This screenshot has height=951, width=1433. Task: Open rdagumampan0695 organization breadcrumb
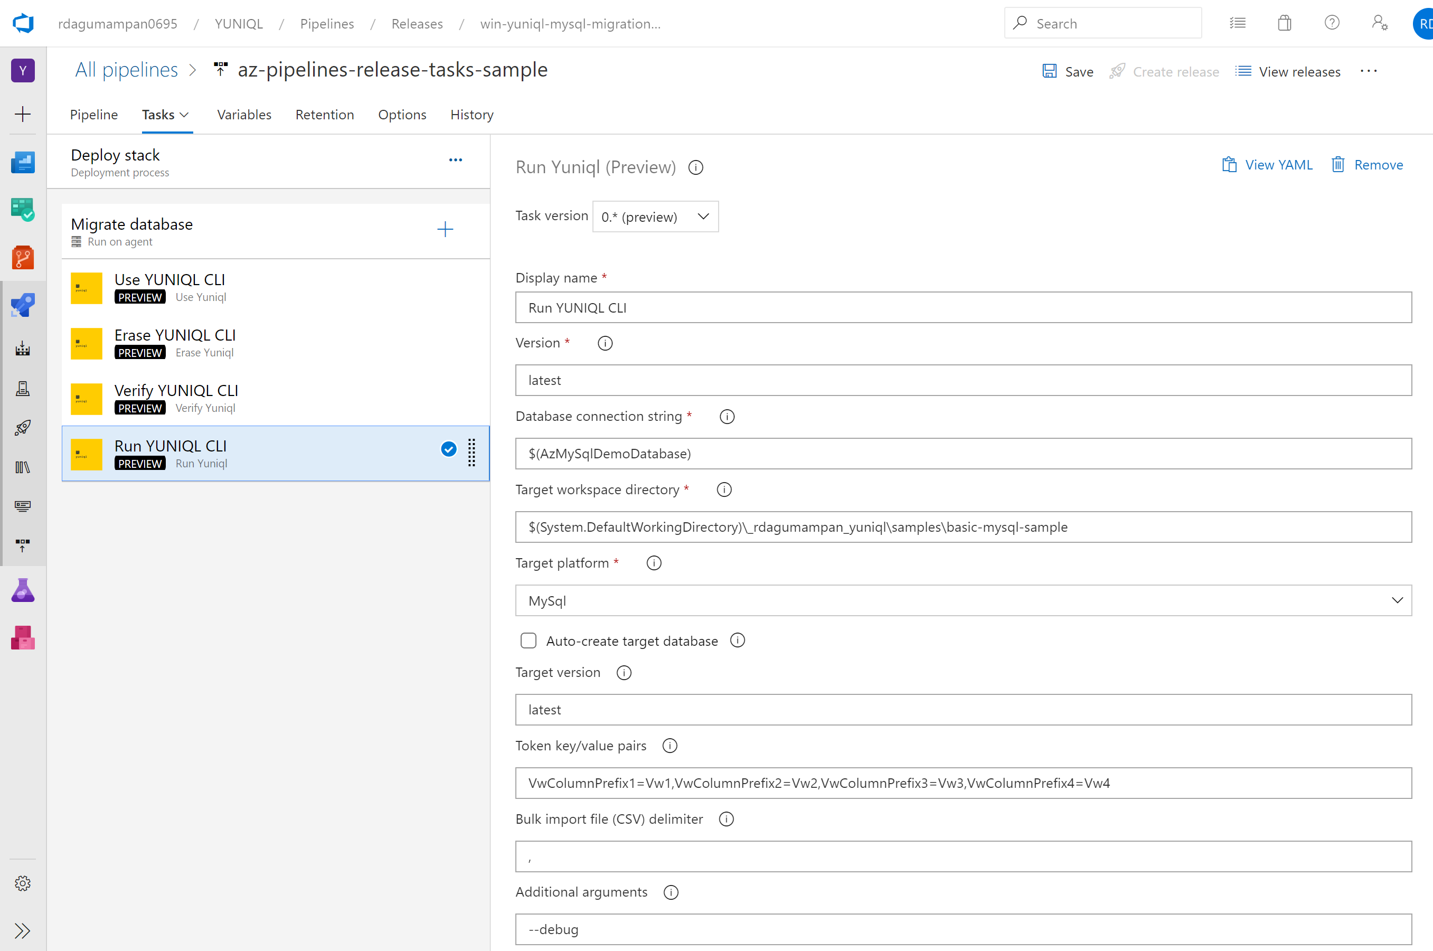pos(118,24)
